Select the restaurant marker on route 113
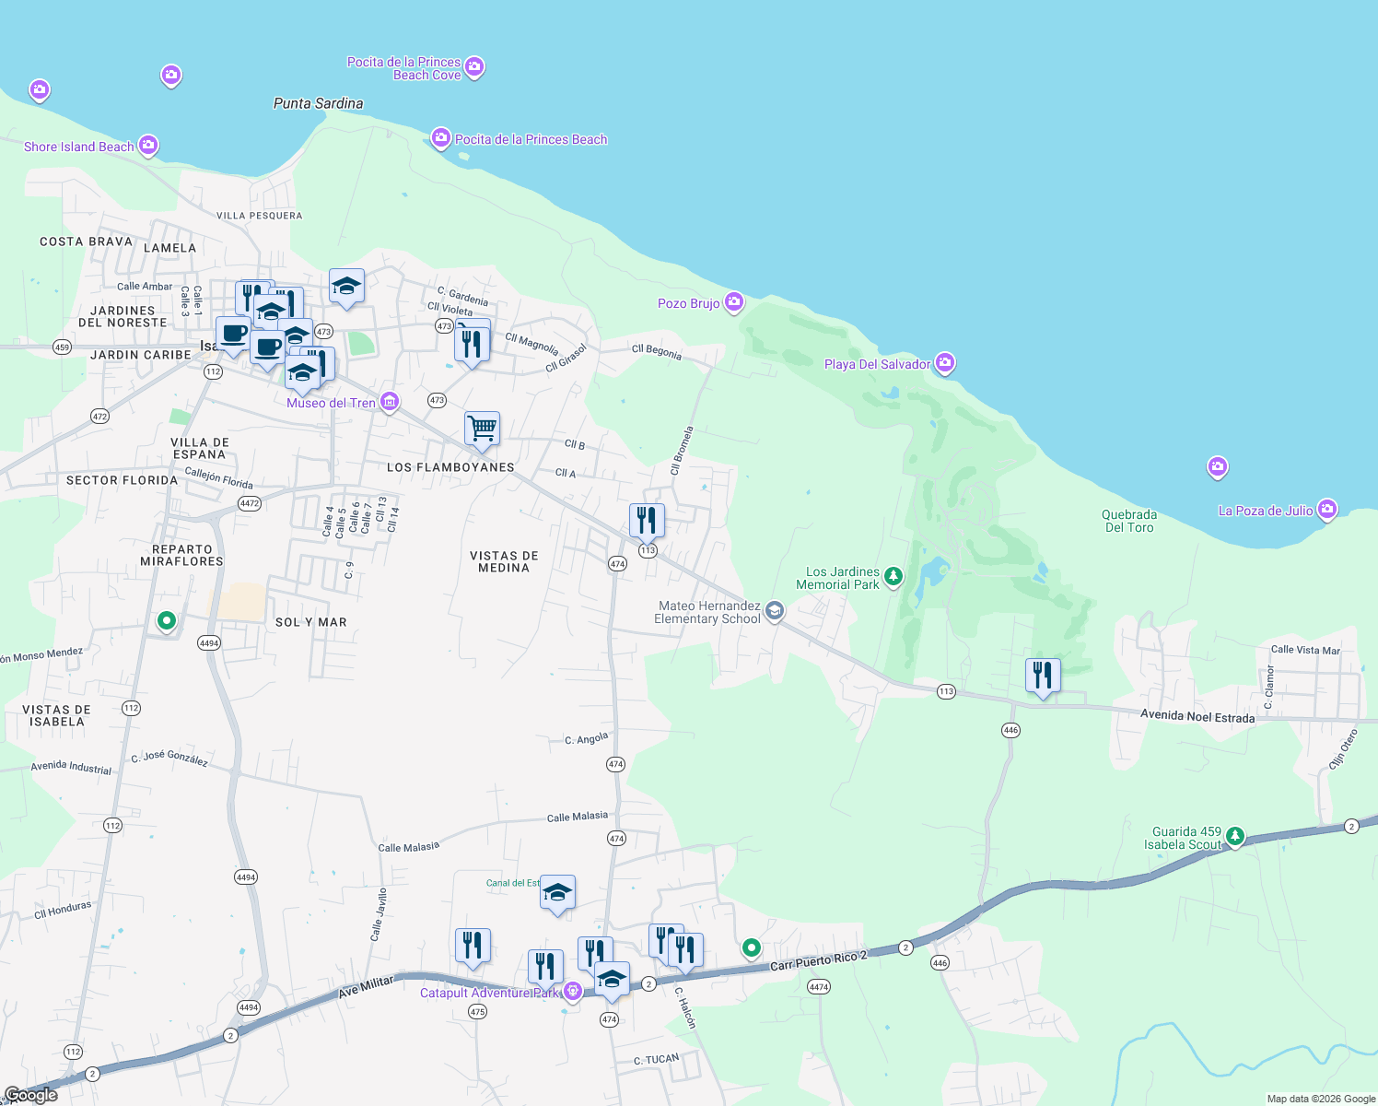The width and height of the screenshot is (1378, 1106). coord(648,518)
